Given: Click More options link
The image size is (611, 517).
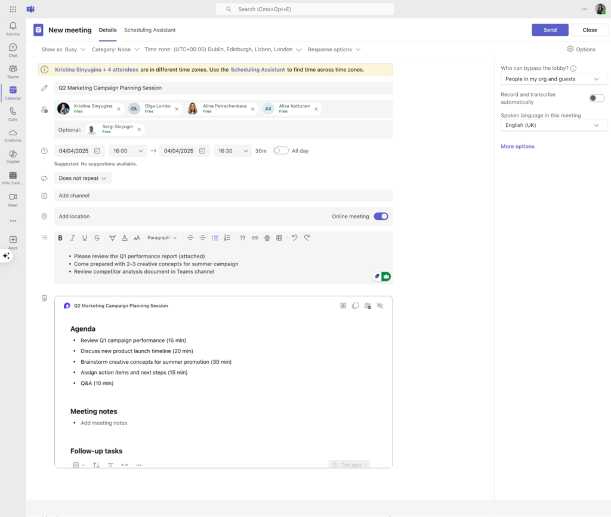Looking at the screenshot, I should pyautogui.click(x=517, y=146).
